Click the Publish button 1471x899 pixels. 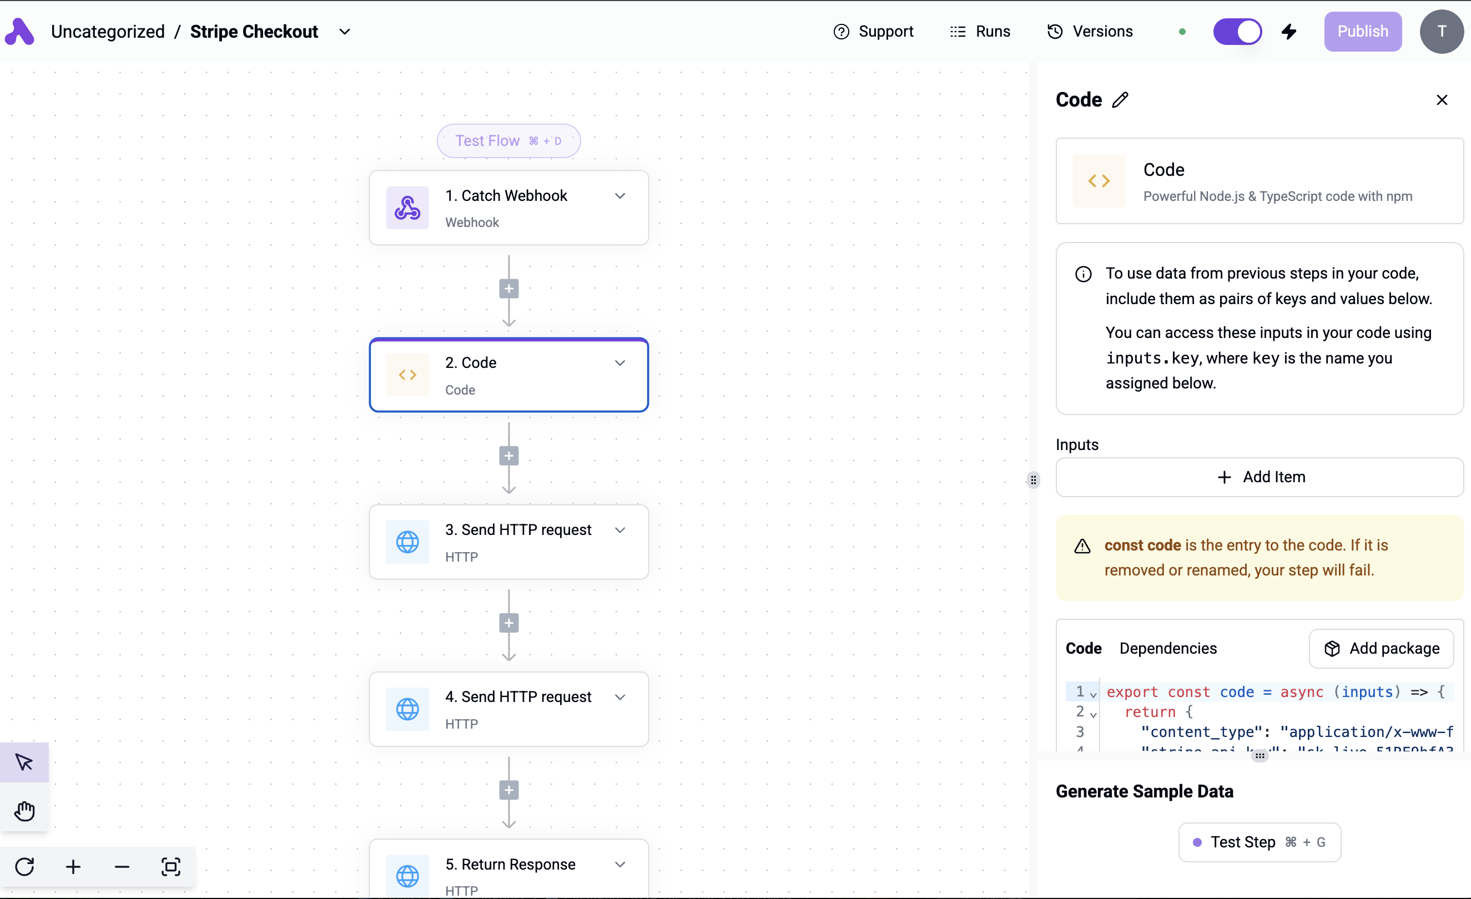tap(1362, 32)
